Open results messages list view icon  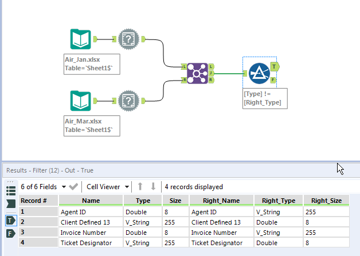[11, 190]
